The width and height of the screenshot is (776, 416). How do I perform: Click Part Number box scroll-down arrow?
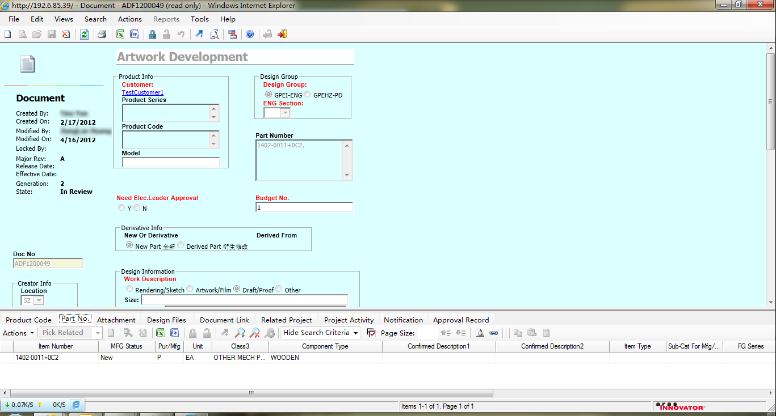click(x=347, y=175)
